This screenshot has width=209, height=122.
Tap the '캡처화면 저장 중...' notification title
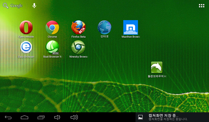click(163, 115)
